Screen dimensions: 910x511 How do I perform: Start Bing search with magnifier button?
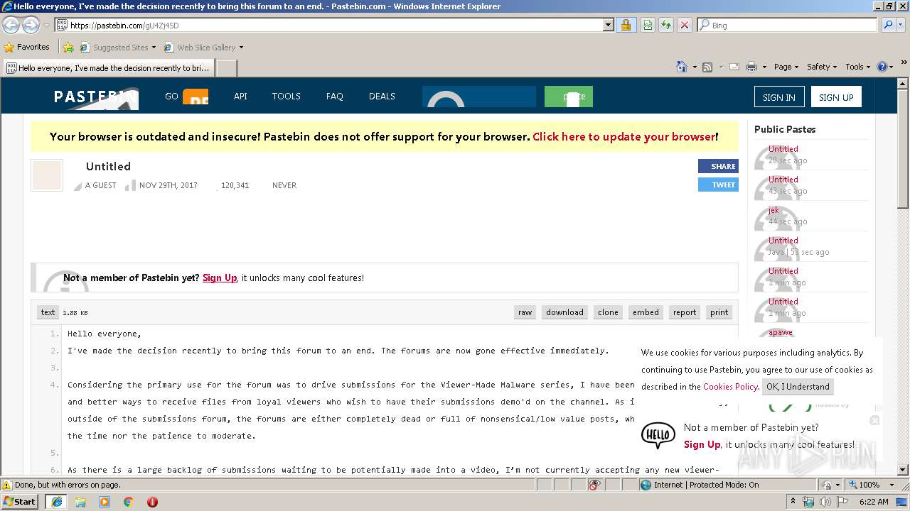tap(888, 25)
